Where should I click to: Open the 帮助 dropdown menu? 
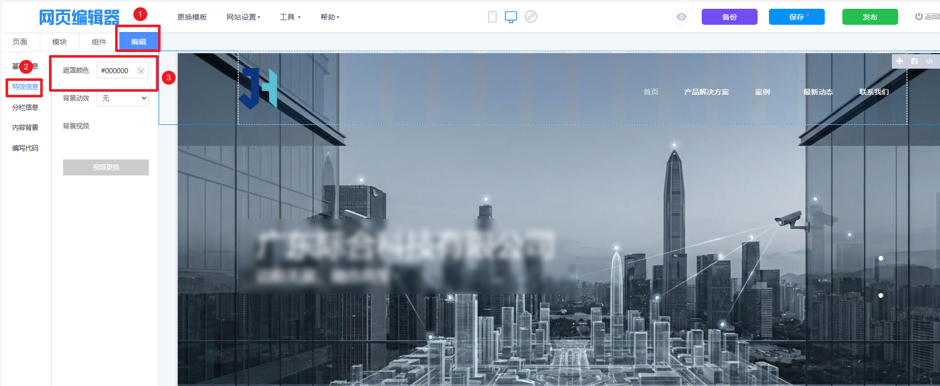pyautogui.click(x=330, y=17)
